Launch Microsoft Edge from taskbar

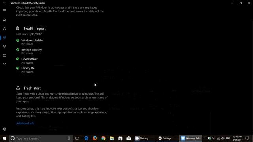[86, 138]
